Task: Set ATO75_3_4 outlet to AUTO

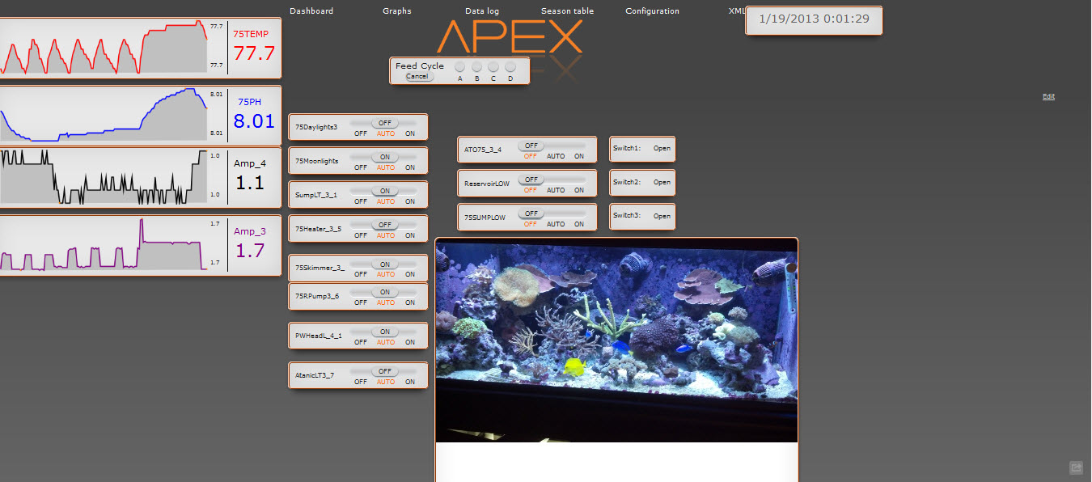Action: (x=556, y=156)
